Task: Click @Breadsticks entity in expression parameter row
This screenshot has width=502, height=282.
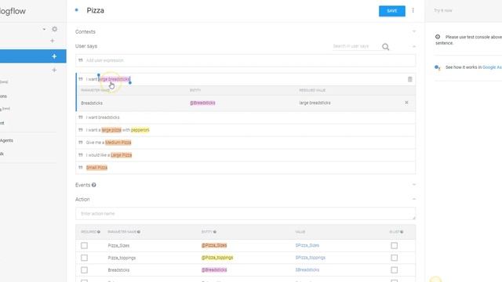Action: pyautogui.click(x=202, y=103)
